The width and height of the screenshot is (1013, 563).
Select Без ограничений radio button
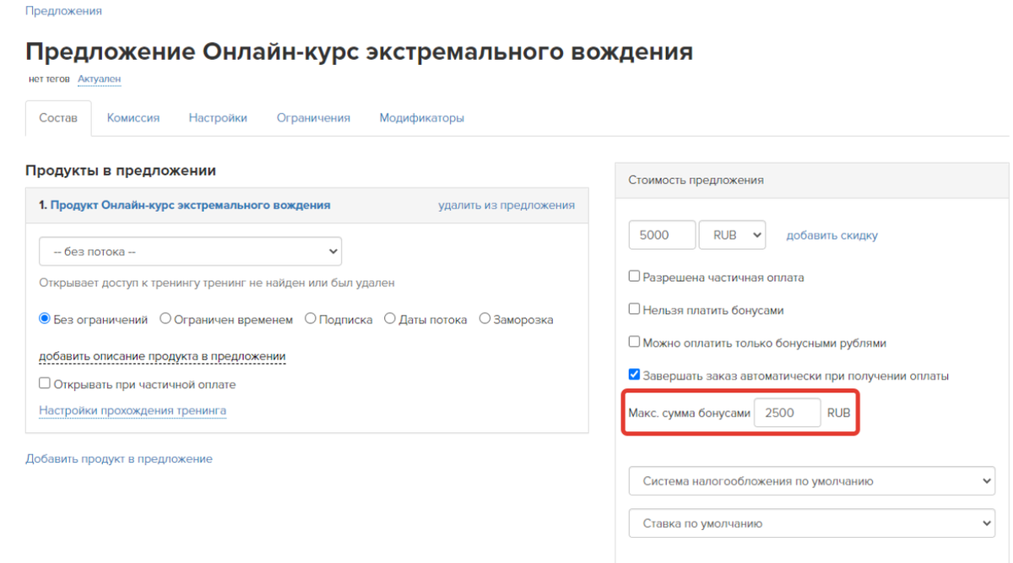coord(45,319)
